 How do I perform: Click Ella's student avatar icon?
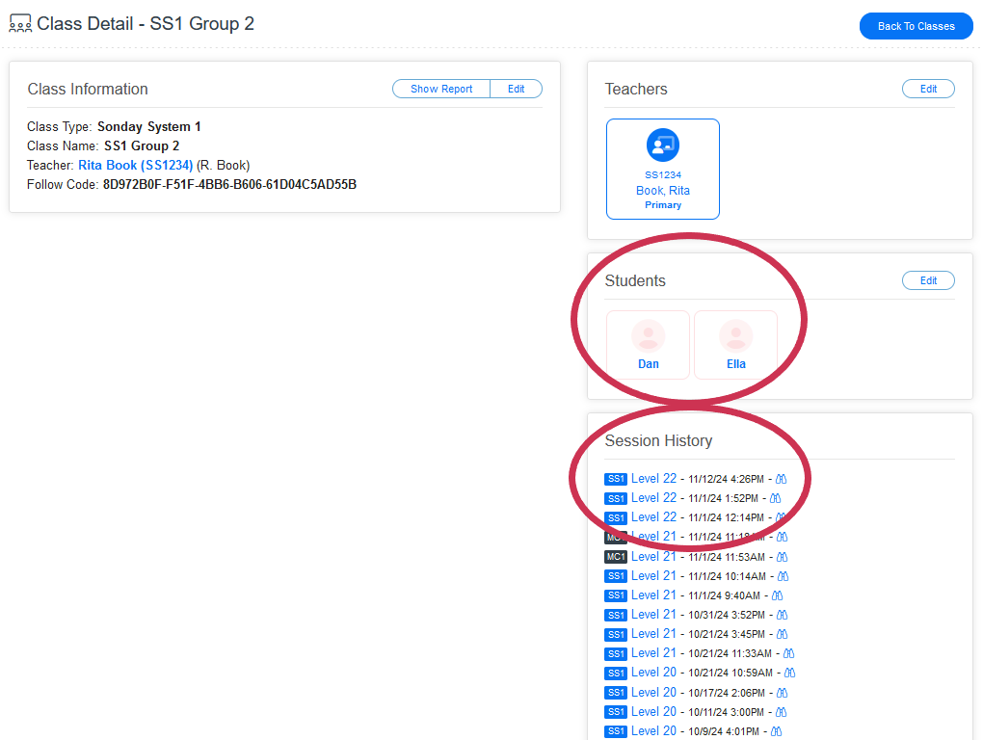click(x=736, y=336)
